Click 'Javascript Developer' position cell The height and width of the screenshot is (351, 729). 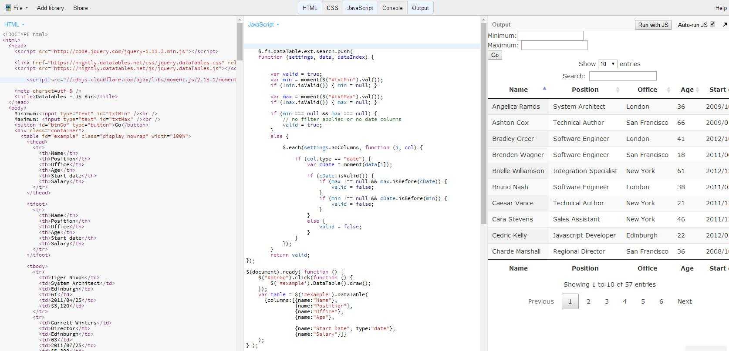pos(584,235)
